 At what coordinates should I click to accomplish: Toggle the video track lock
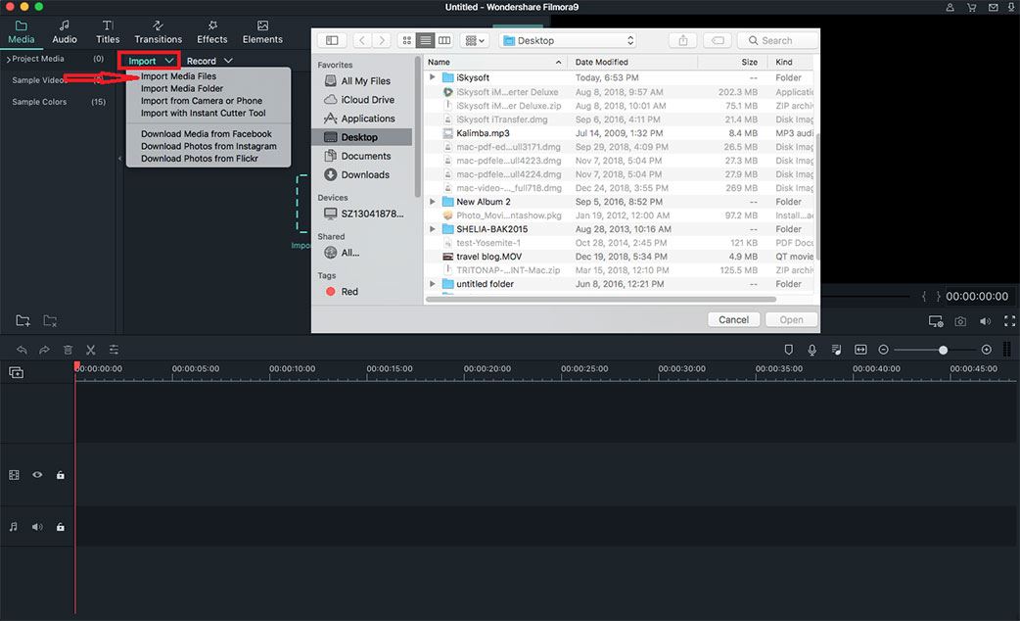click(60, 475)
